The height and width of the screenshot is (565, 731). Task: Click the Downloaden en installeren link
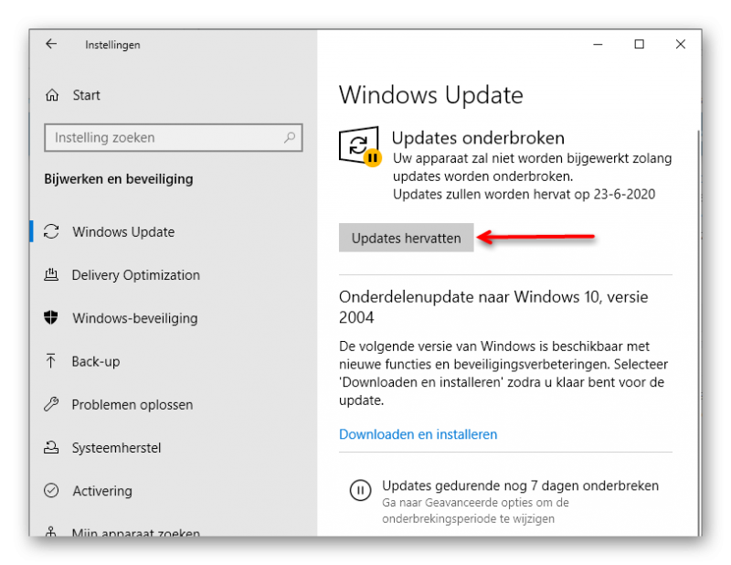coord(418,434)
